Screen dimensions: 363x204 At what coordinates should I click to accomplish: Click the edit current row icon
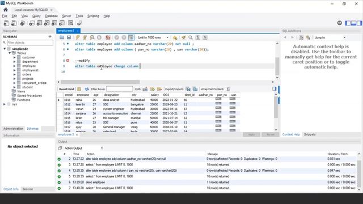coord(145,89)
